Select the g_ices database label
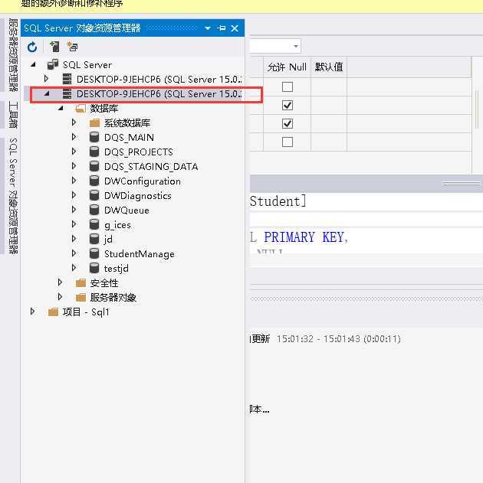483x483 pixels. pos(117,225)
